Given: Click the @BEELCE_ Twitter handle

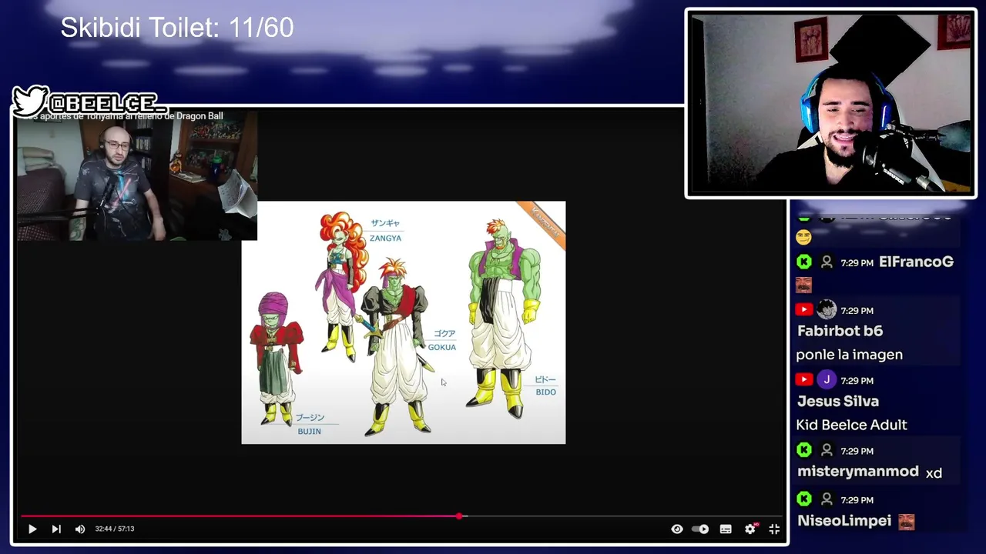Looking at the screenshot, I should [x=107, y=103].
